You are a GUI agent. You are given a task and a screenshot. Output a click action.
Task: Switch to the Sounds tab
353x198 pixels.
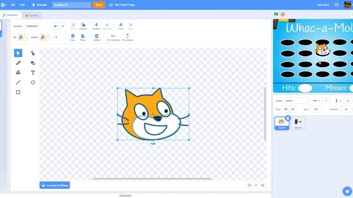31,15
